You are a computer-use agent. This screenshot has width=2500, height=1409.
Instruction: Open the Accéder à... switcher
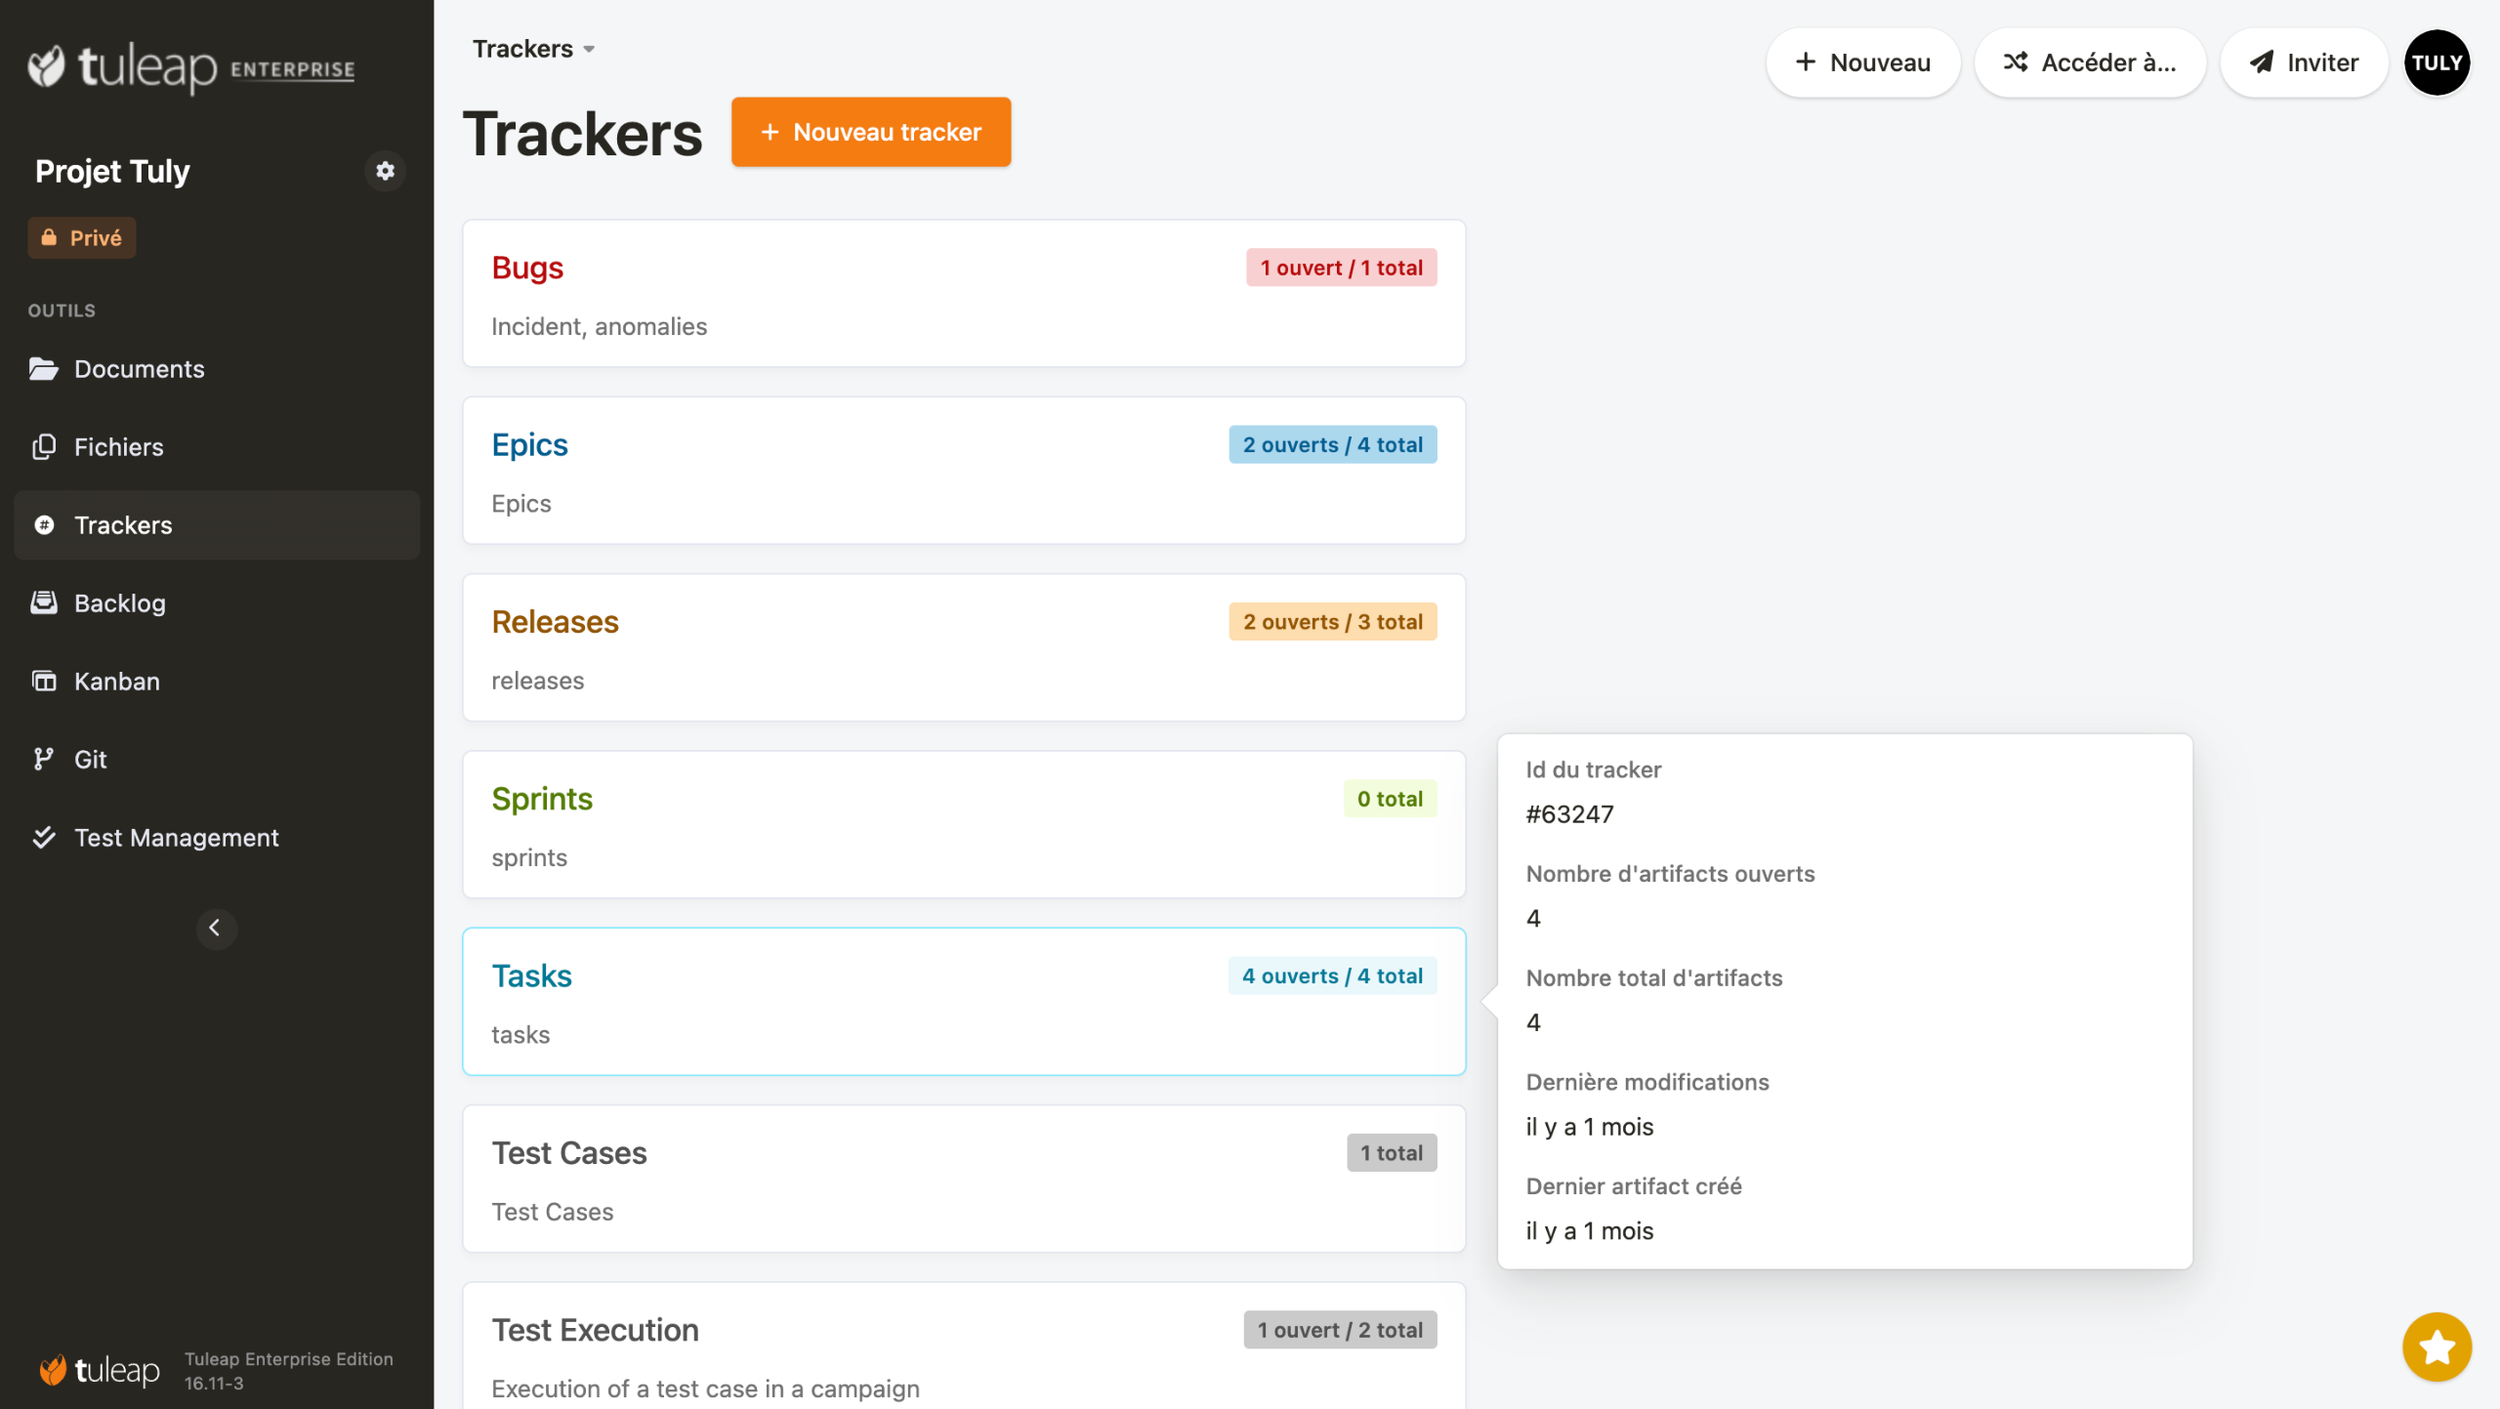[x=2089, y=62]
